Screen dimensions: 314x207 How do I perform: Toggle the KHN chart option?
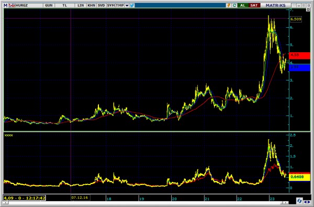pyautogui.click(x=91, y=5)
